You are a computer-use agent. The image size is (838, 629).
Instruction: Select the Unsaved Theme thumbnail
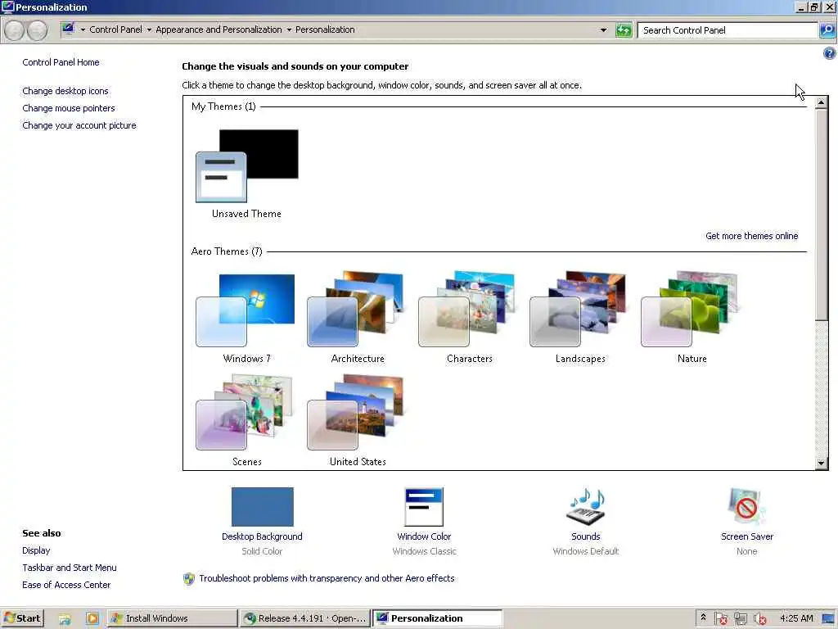click(247, 165)
